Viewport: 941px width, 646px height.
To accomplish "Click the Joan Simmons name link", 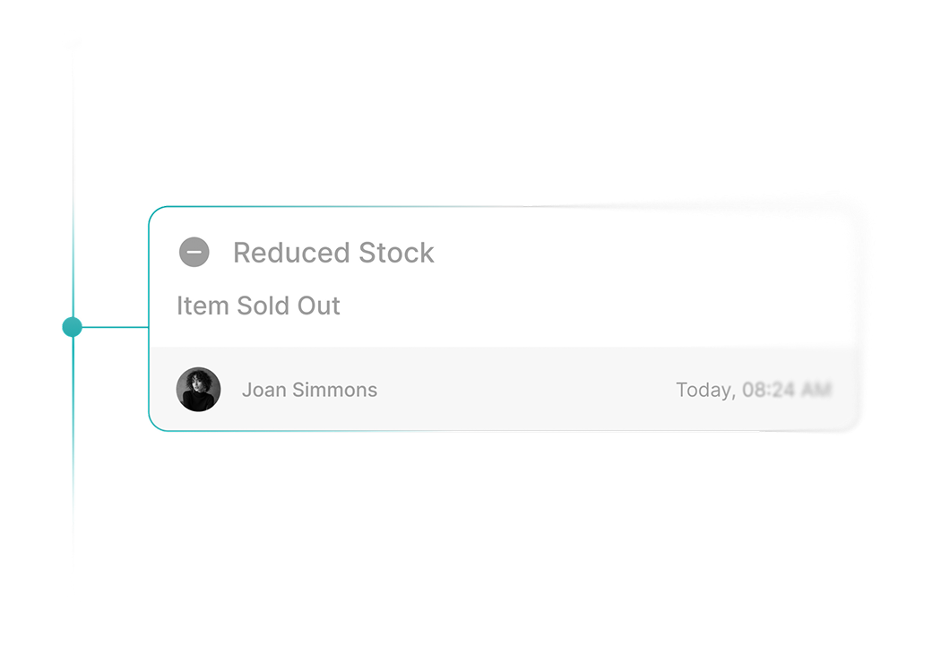I will click(x=309, y=389).
